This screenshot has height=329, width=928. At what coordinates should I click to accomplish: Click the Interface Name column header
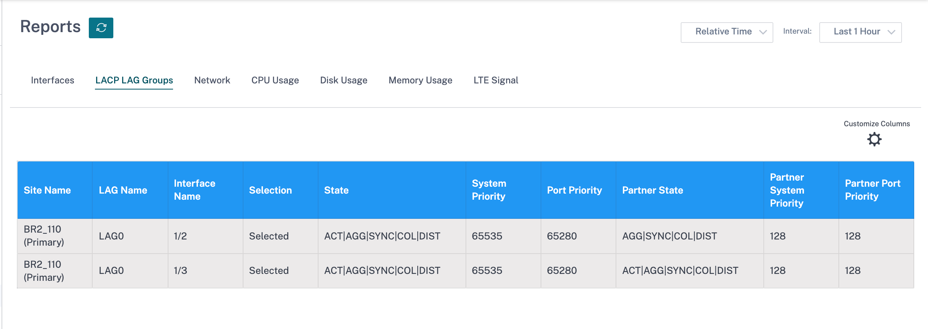pyautogui.click(x=205, y=190)
